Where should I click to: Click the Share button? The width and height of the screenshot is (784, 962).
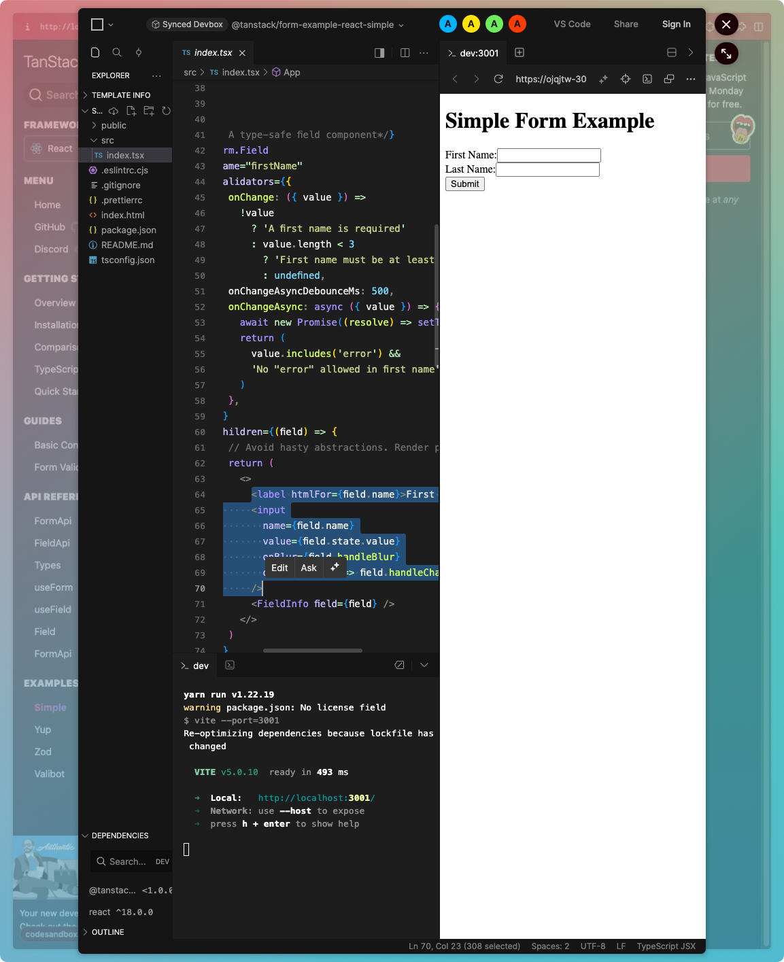(x=626, y=24)
